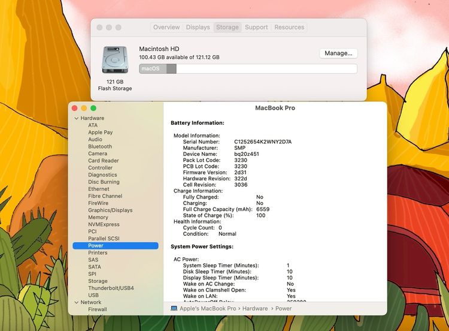Click the Macintosh HD drive icon
449x331 pixels.
click(115, 59)
